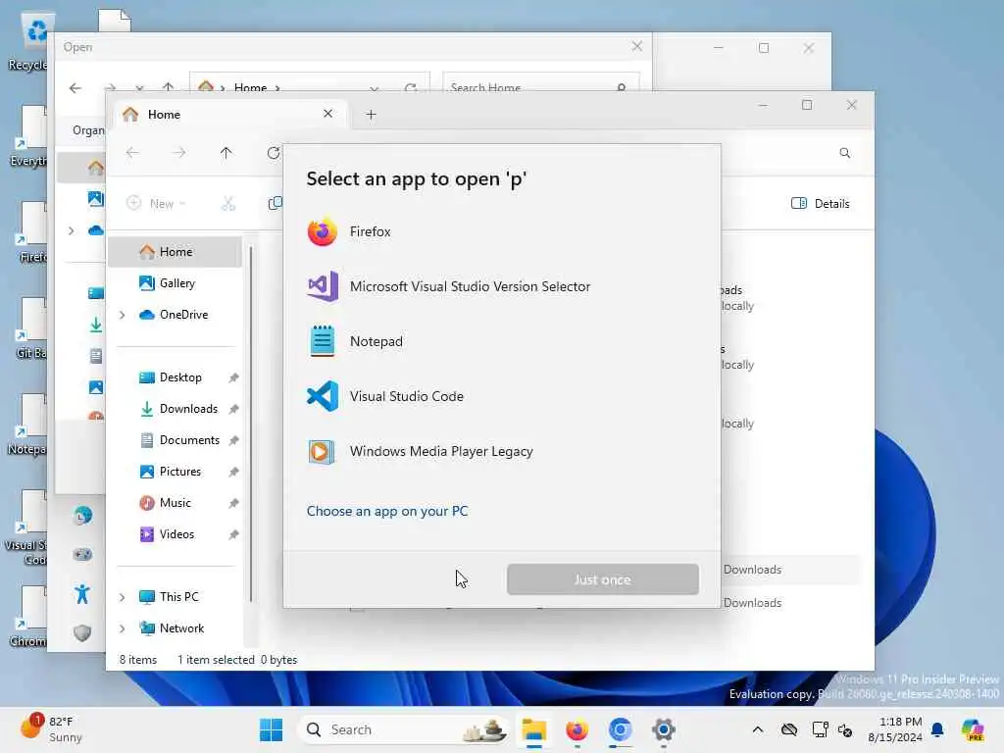
Task: Click pin icon beside Music
Action: [x=233, y=503]
